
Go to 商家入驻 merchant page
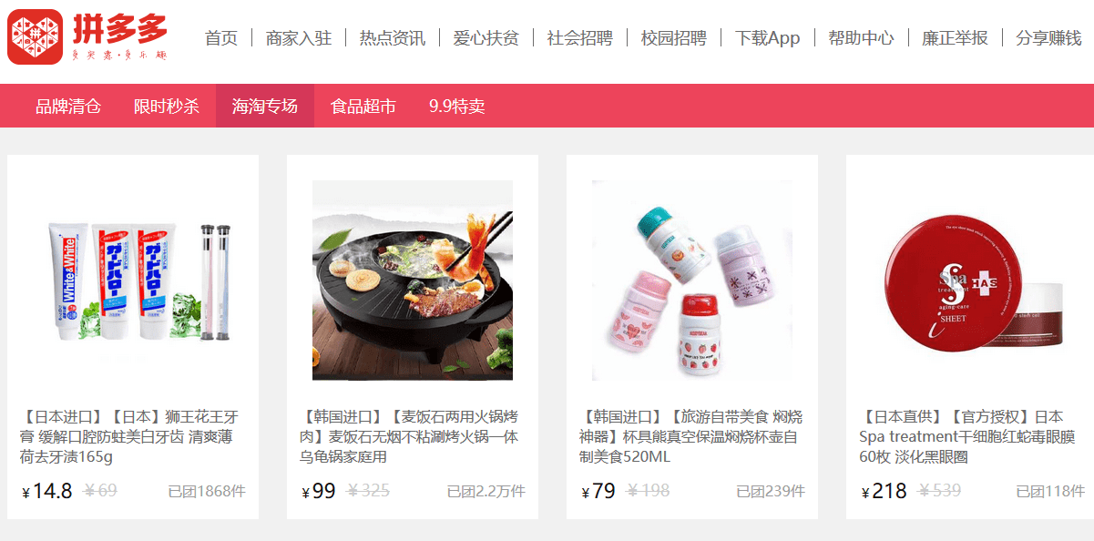(299, 38)
